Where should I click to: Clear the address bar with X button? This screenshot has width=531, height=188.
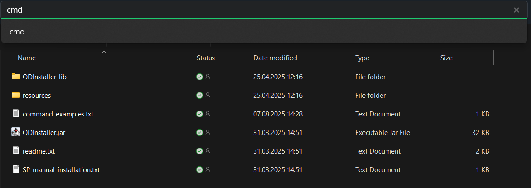coord(516,10)
